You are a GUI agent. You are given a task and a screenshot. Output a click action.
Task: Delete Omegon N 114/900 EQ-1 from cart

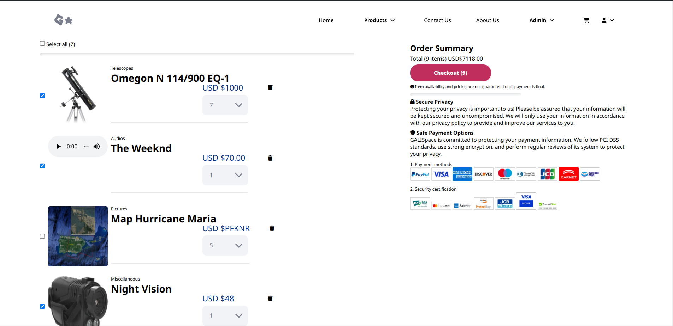[270, 87]
